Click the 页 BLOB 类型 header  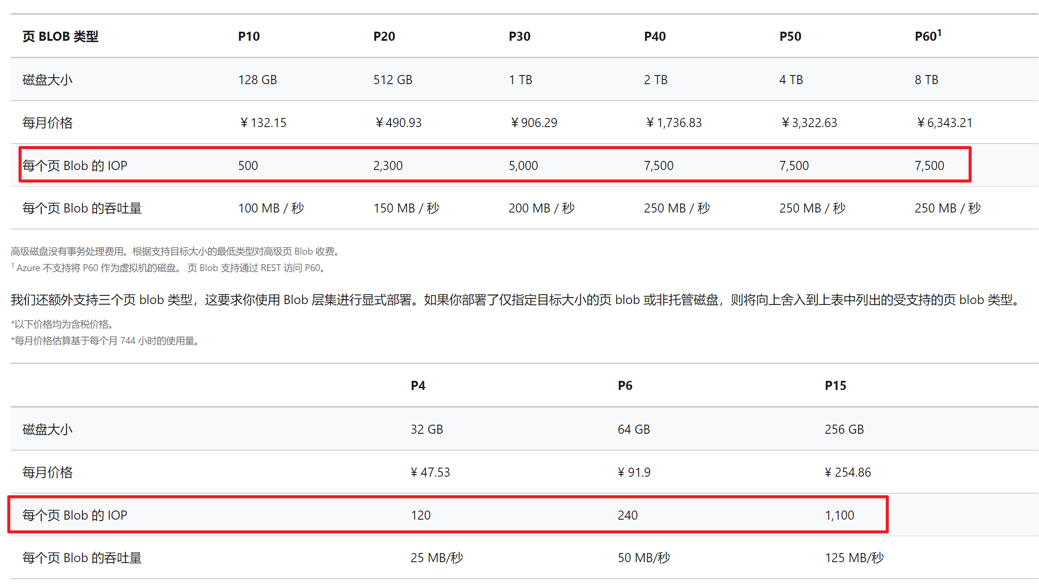click(60, 36)
